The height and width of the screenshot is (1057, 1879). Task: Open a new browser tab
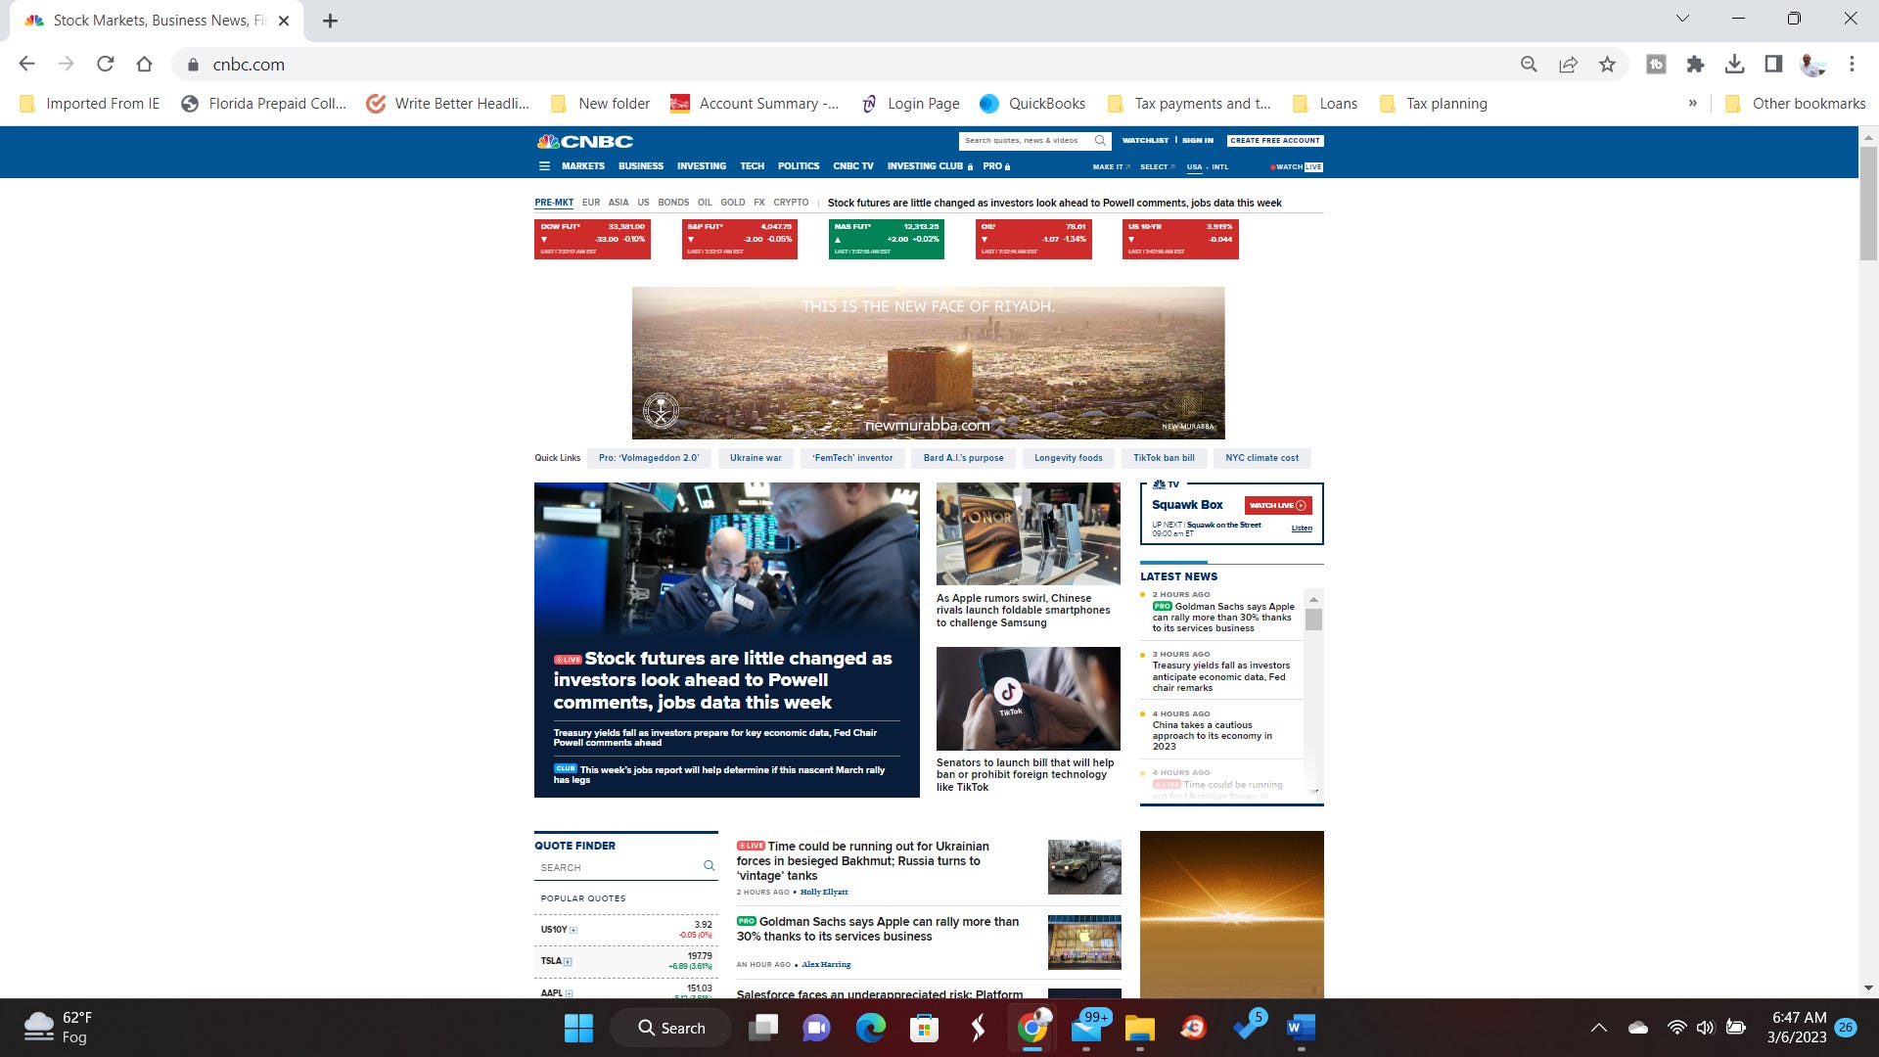click(331, 21)
